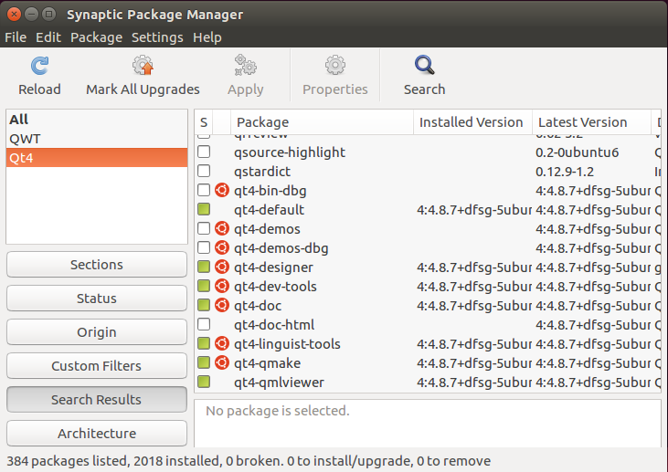The image size is (668, 472).
Task: Mark the qt4-doc-html status checkbox
Action: point(204,324)
